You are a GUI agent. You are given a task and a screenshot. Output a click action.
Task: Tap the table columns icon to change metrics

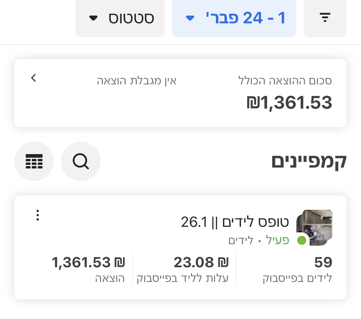coord(34,161)
